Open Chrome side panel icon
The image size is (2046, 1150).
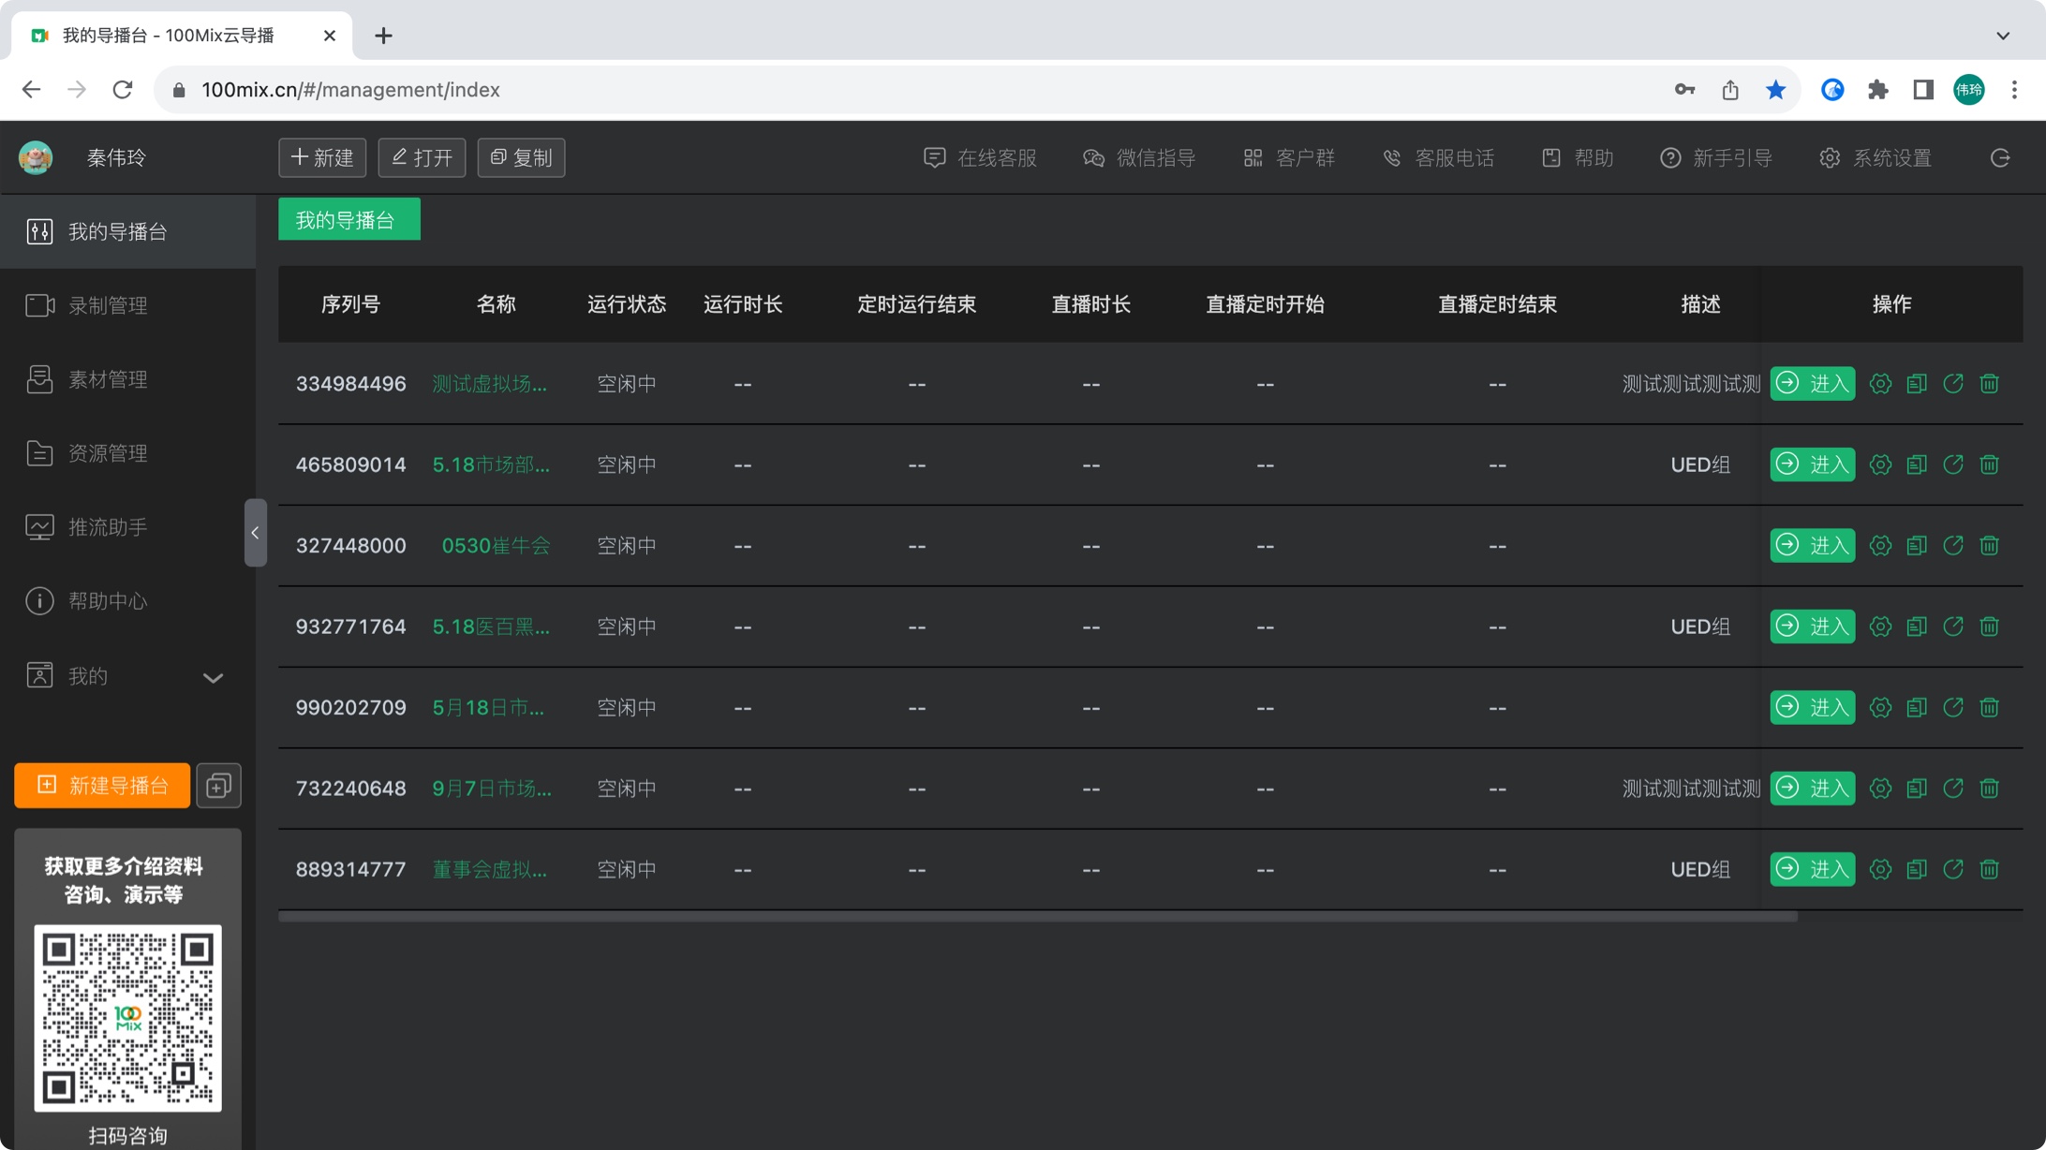click(1923, 90)
